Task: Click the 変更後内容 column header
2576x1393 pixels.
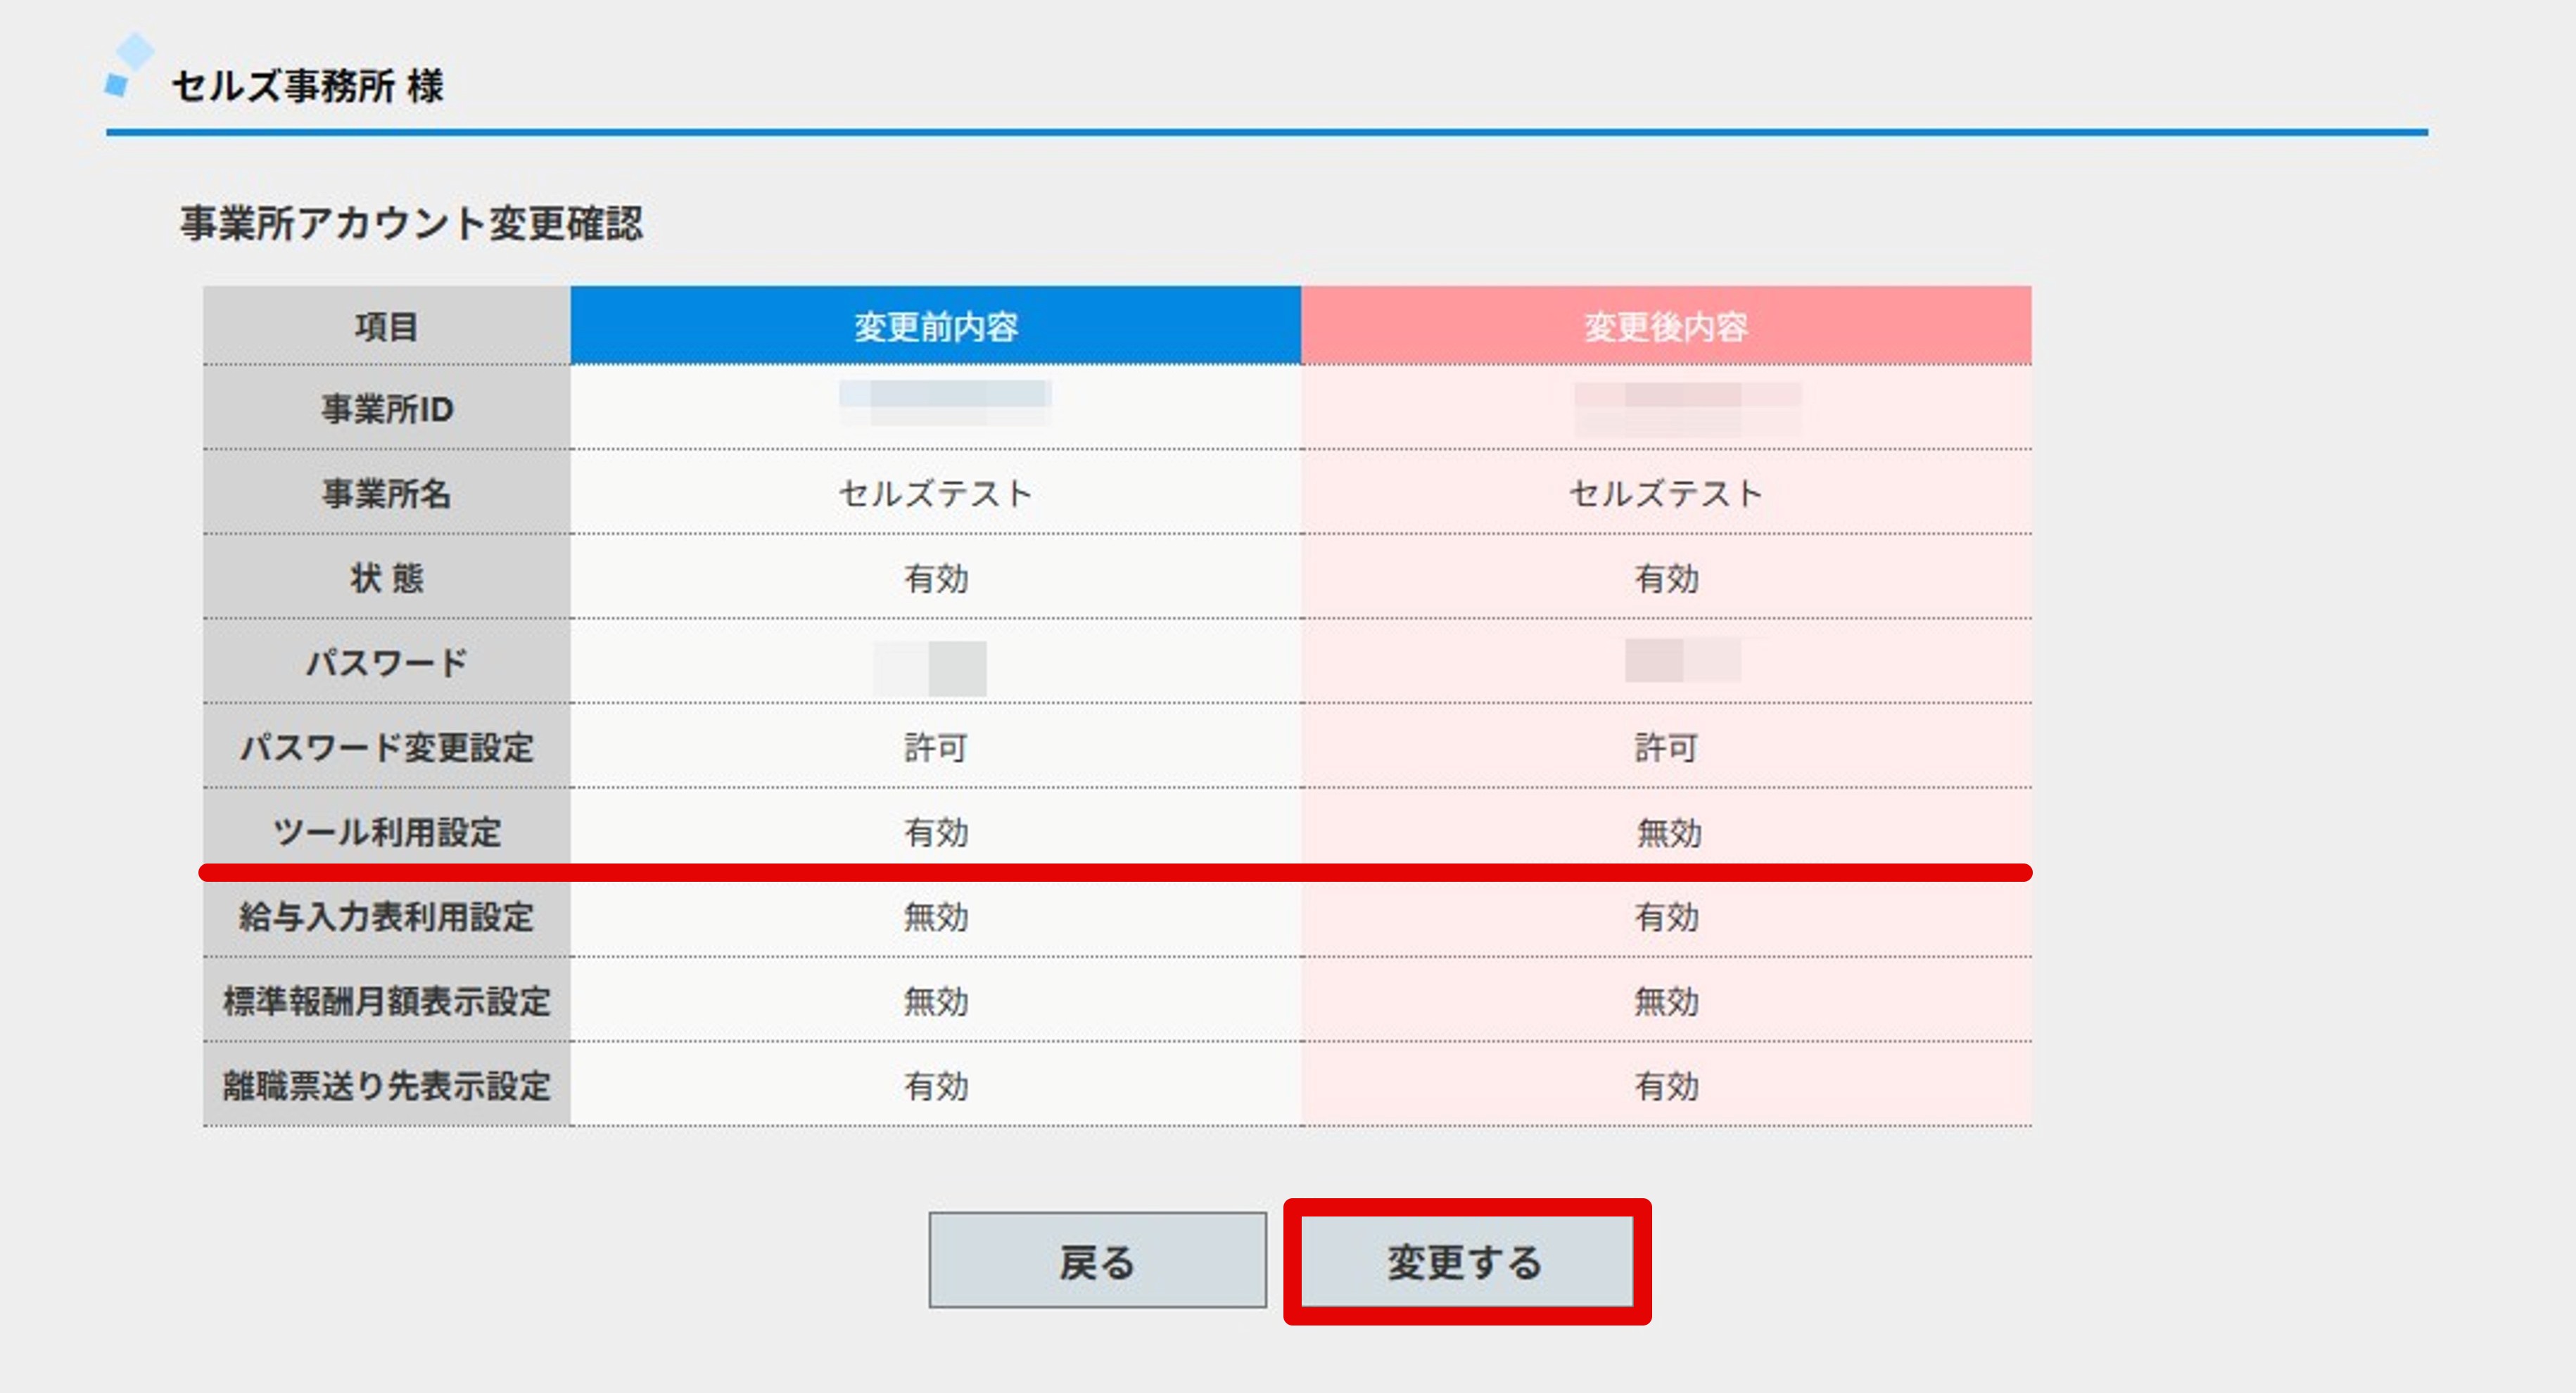Action: [1666, 326]
